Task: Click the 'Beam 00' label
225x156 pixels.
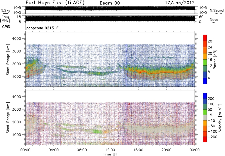Action: click(x=110, y=3)
